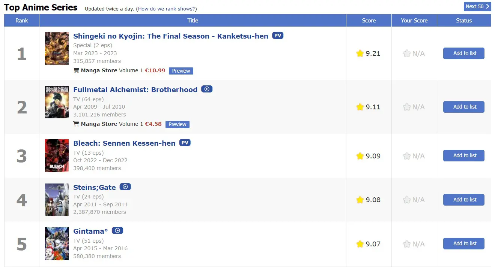Click the play icon next to Gintama°

(117, 231)
